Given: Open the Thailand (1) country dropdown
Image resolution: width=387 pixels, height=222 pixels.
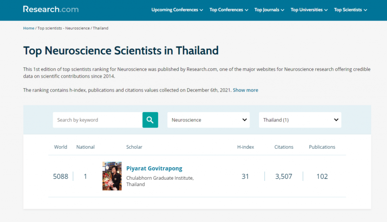Looking at the screenshot, I should pos(300,120).
